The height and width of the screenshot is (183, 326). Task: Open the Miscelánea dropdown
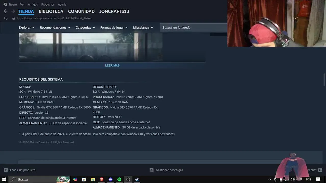coord(143,27)
